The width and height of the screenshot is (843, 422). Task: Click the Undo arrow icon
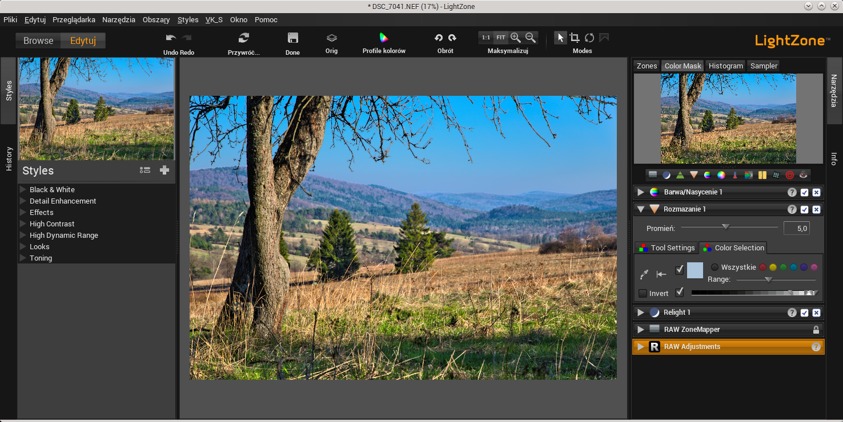coord(171,38)
